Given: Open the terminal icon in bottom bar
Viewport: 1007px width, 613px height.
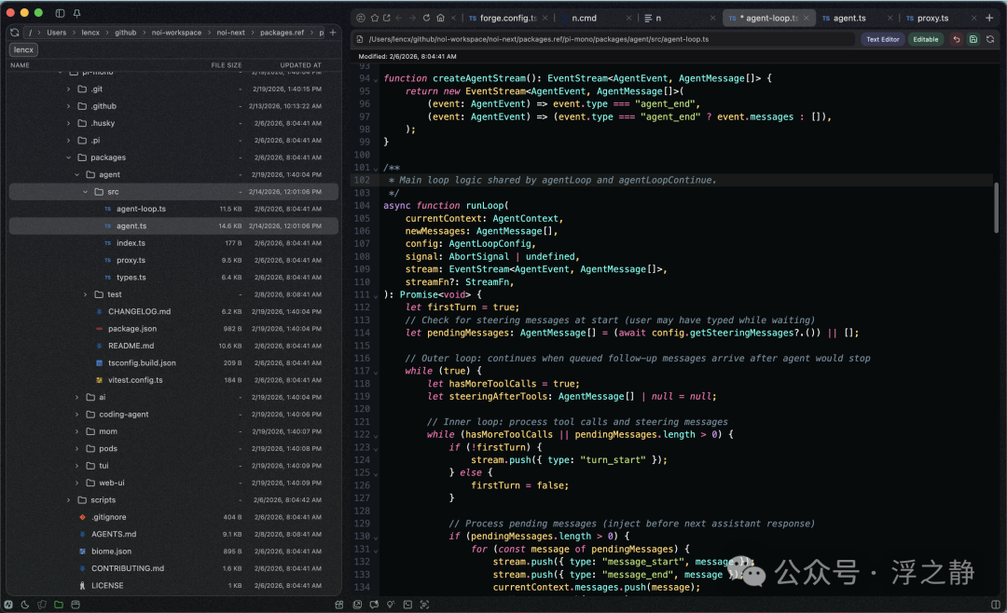Looking at the screenshot, I should (407, 605).
